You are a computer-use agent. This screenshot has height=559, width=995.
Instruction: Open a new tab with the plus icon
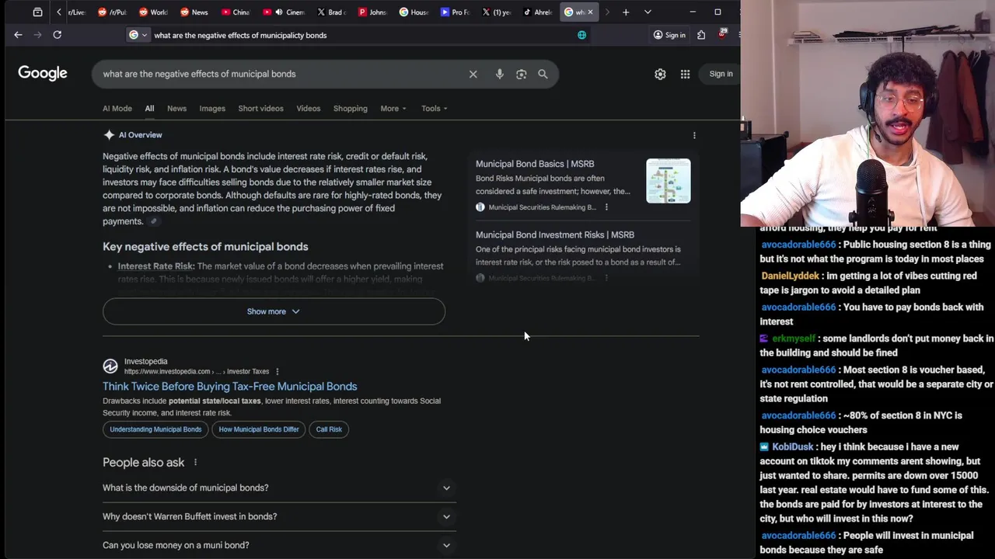point(625,12)
